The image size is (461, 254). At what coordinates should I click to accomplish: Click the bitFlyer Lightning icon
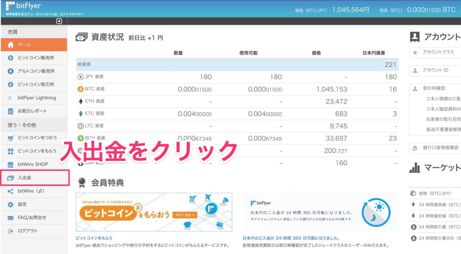[x=11, y=98]
